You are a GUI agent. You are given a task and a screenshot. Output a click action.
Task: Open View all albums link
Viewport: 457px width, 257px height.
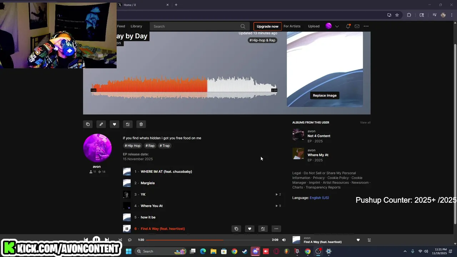point(365,122)
